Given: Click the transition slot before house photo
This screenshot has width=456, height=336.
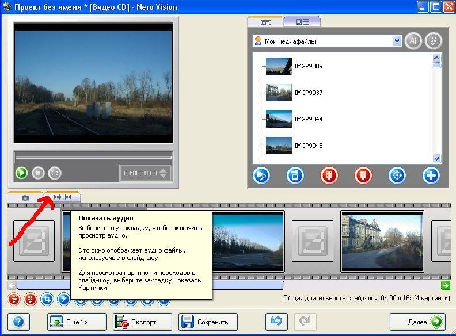Looking at the screenshot, I should [x=313, y=241].
